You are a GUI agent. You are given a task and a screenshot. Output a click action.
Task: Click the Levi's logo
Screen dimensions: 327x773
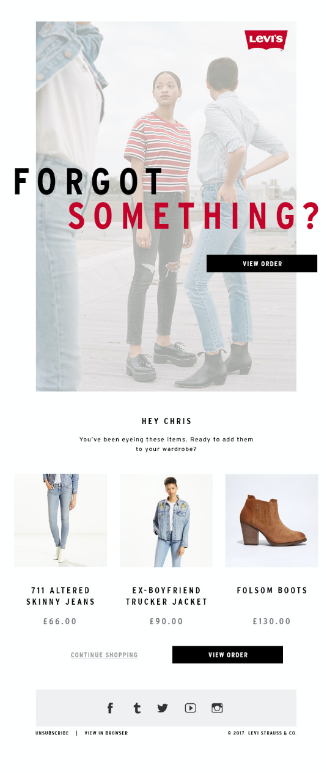266,40
